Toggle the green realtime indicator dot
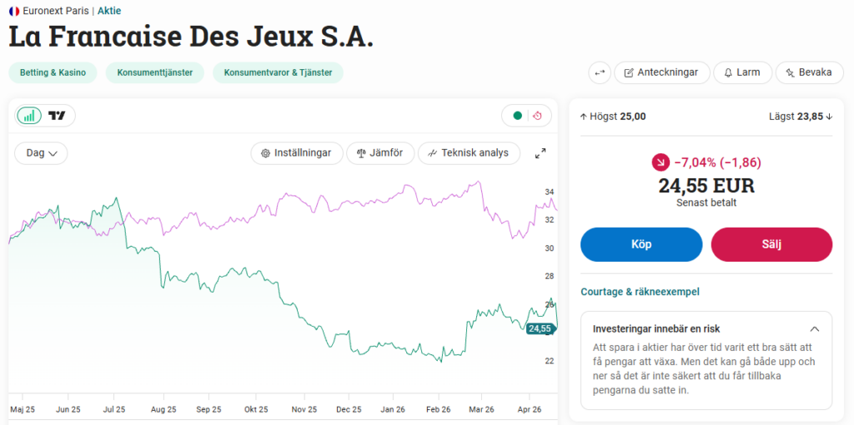Image resolution: width=854 pixels, height=425 pixels. 518,116
